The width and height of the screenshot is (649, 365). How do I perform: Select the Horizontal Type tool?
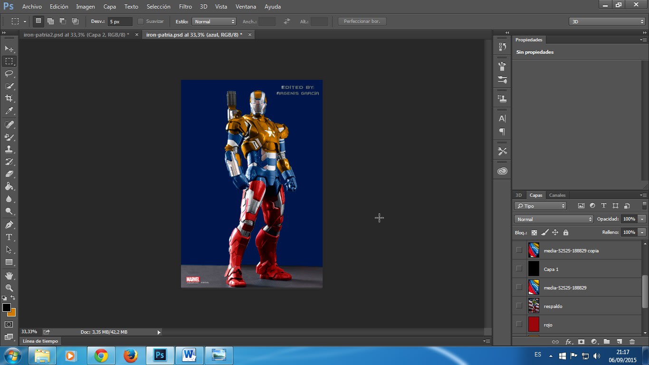[9, 237]
